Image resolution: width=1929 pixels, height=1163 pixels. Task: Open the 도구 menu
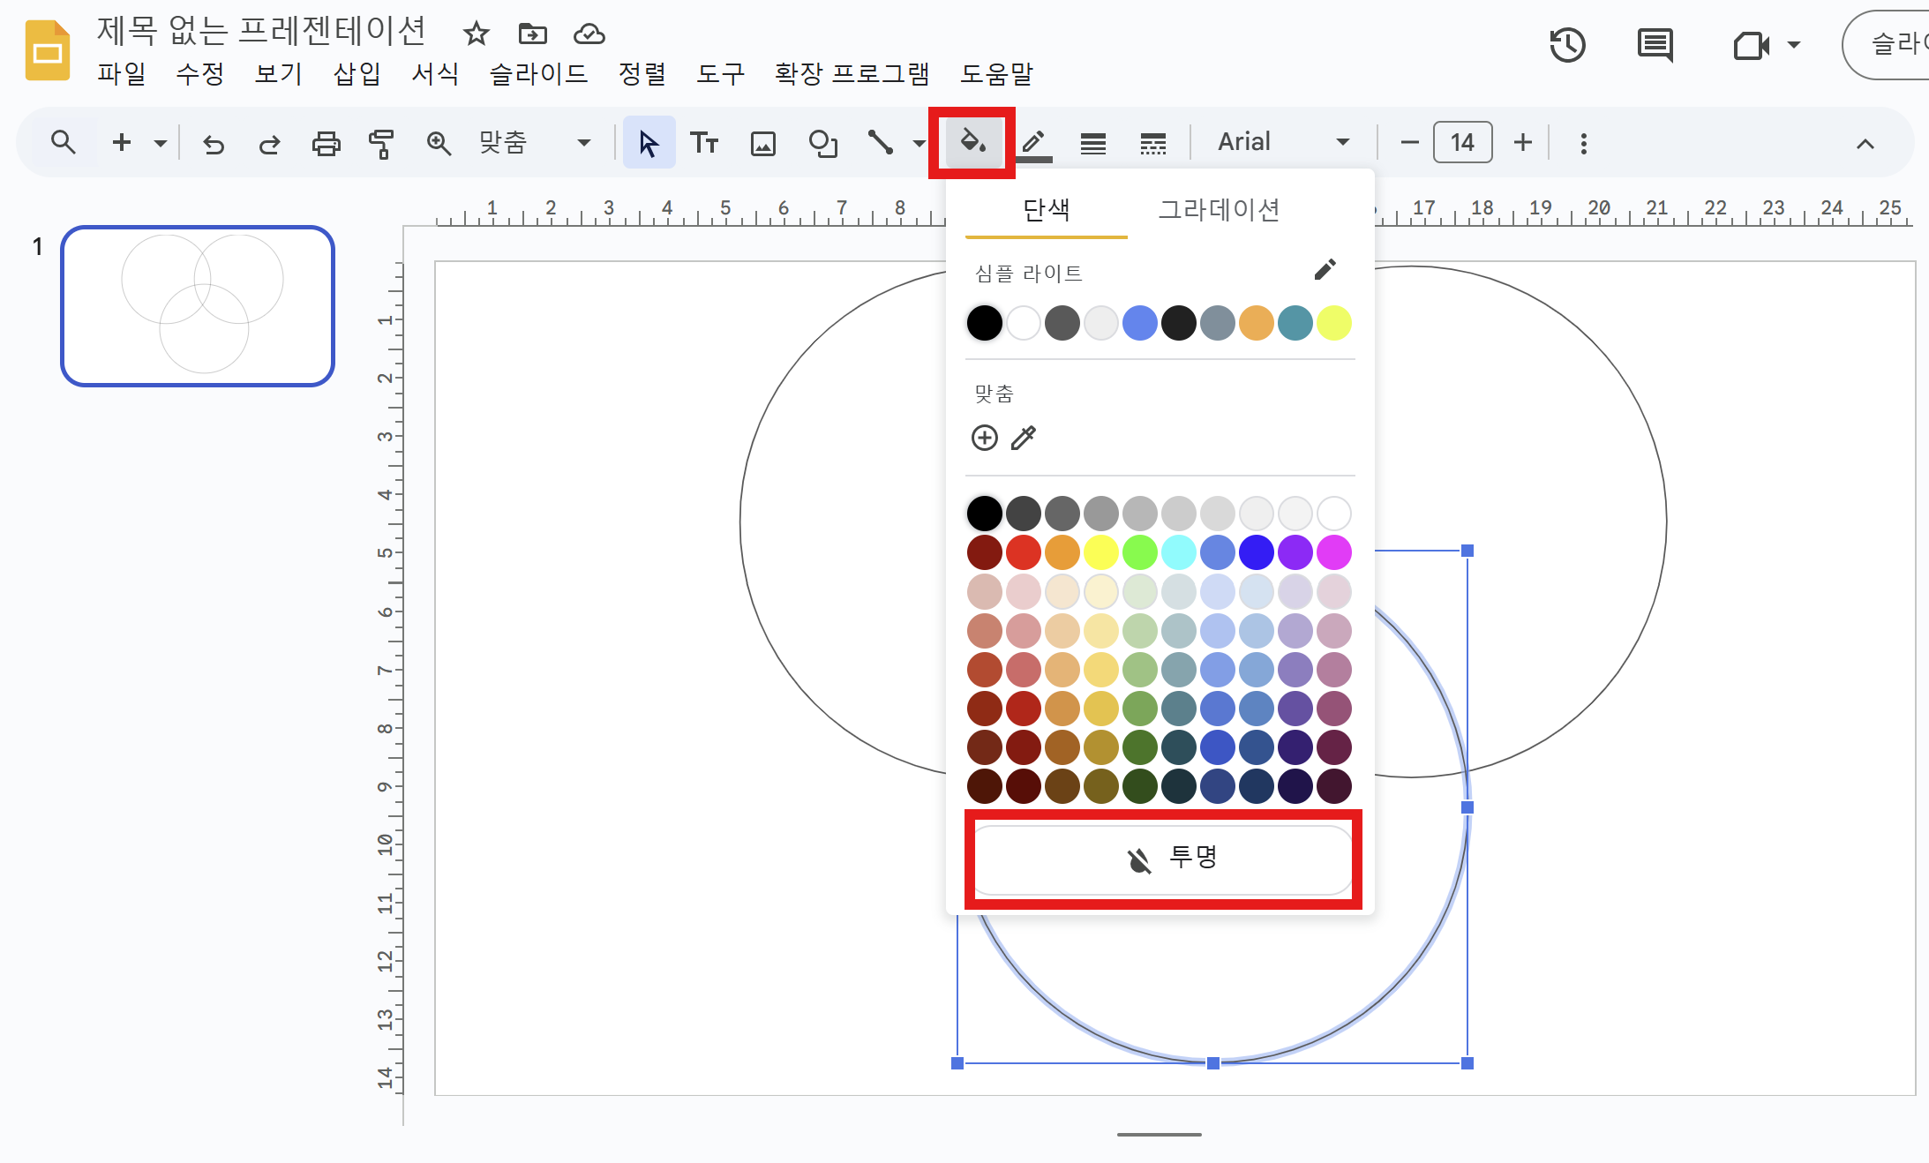pos(721,73)
